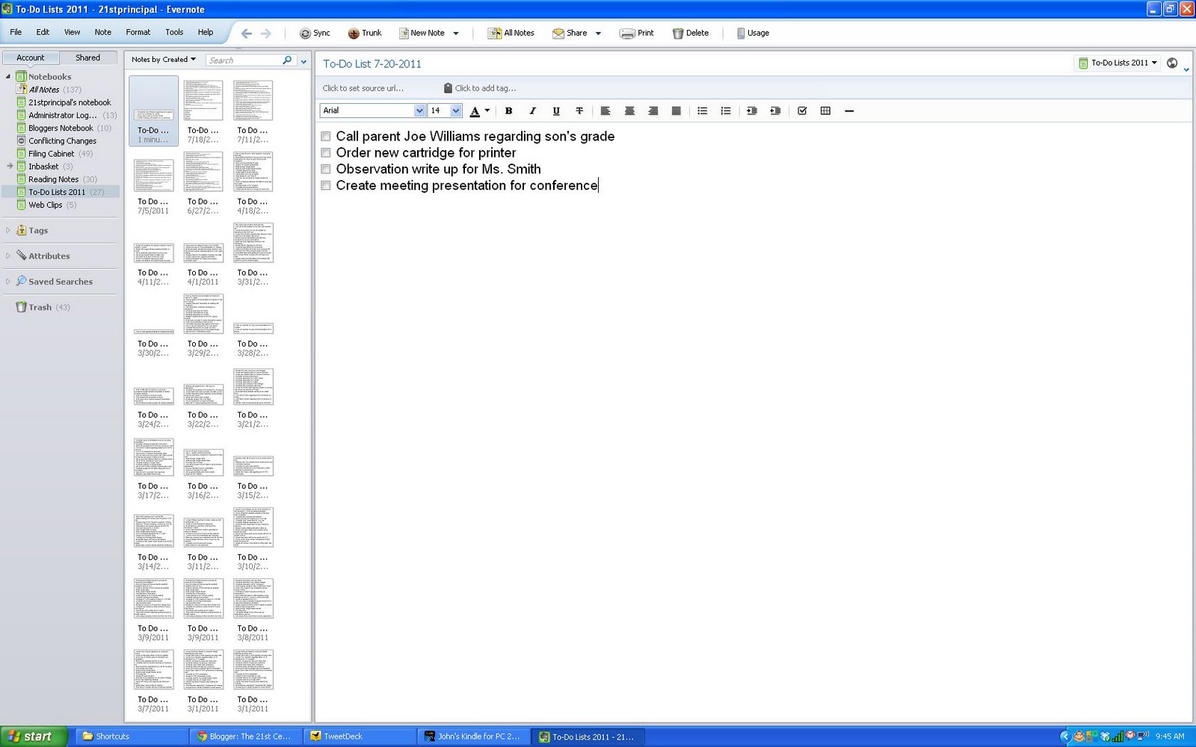
Task: Insert a to-do checkbox
Action: 802,111
